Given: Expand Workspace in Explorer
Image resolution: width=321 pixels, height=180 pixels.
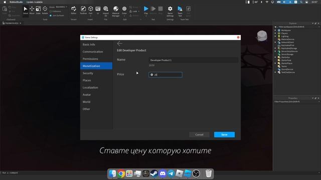Looking at the screenshot, I should coord(275,30).
